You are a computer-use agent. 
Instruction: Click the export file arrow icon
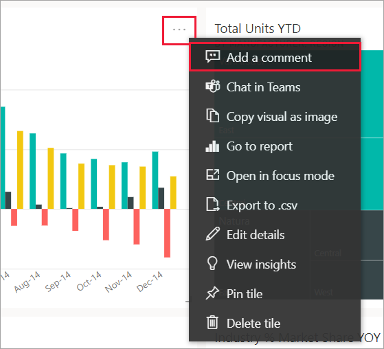pos(212,204)
